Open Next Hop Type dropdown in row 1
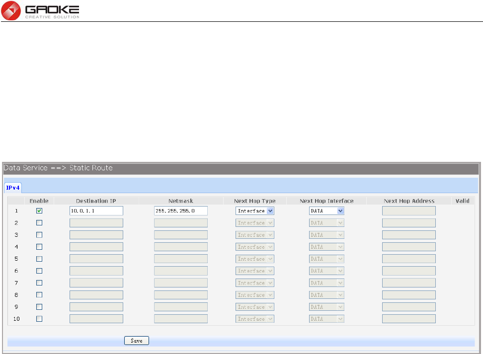Image resolution: width=483 pixels, height=354 pixels. click(255, 211)
